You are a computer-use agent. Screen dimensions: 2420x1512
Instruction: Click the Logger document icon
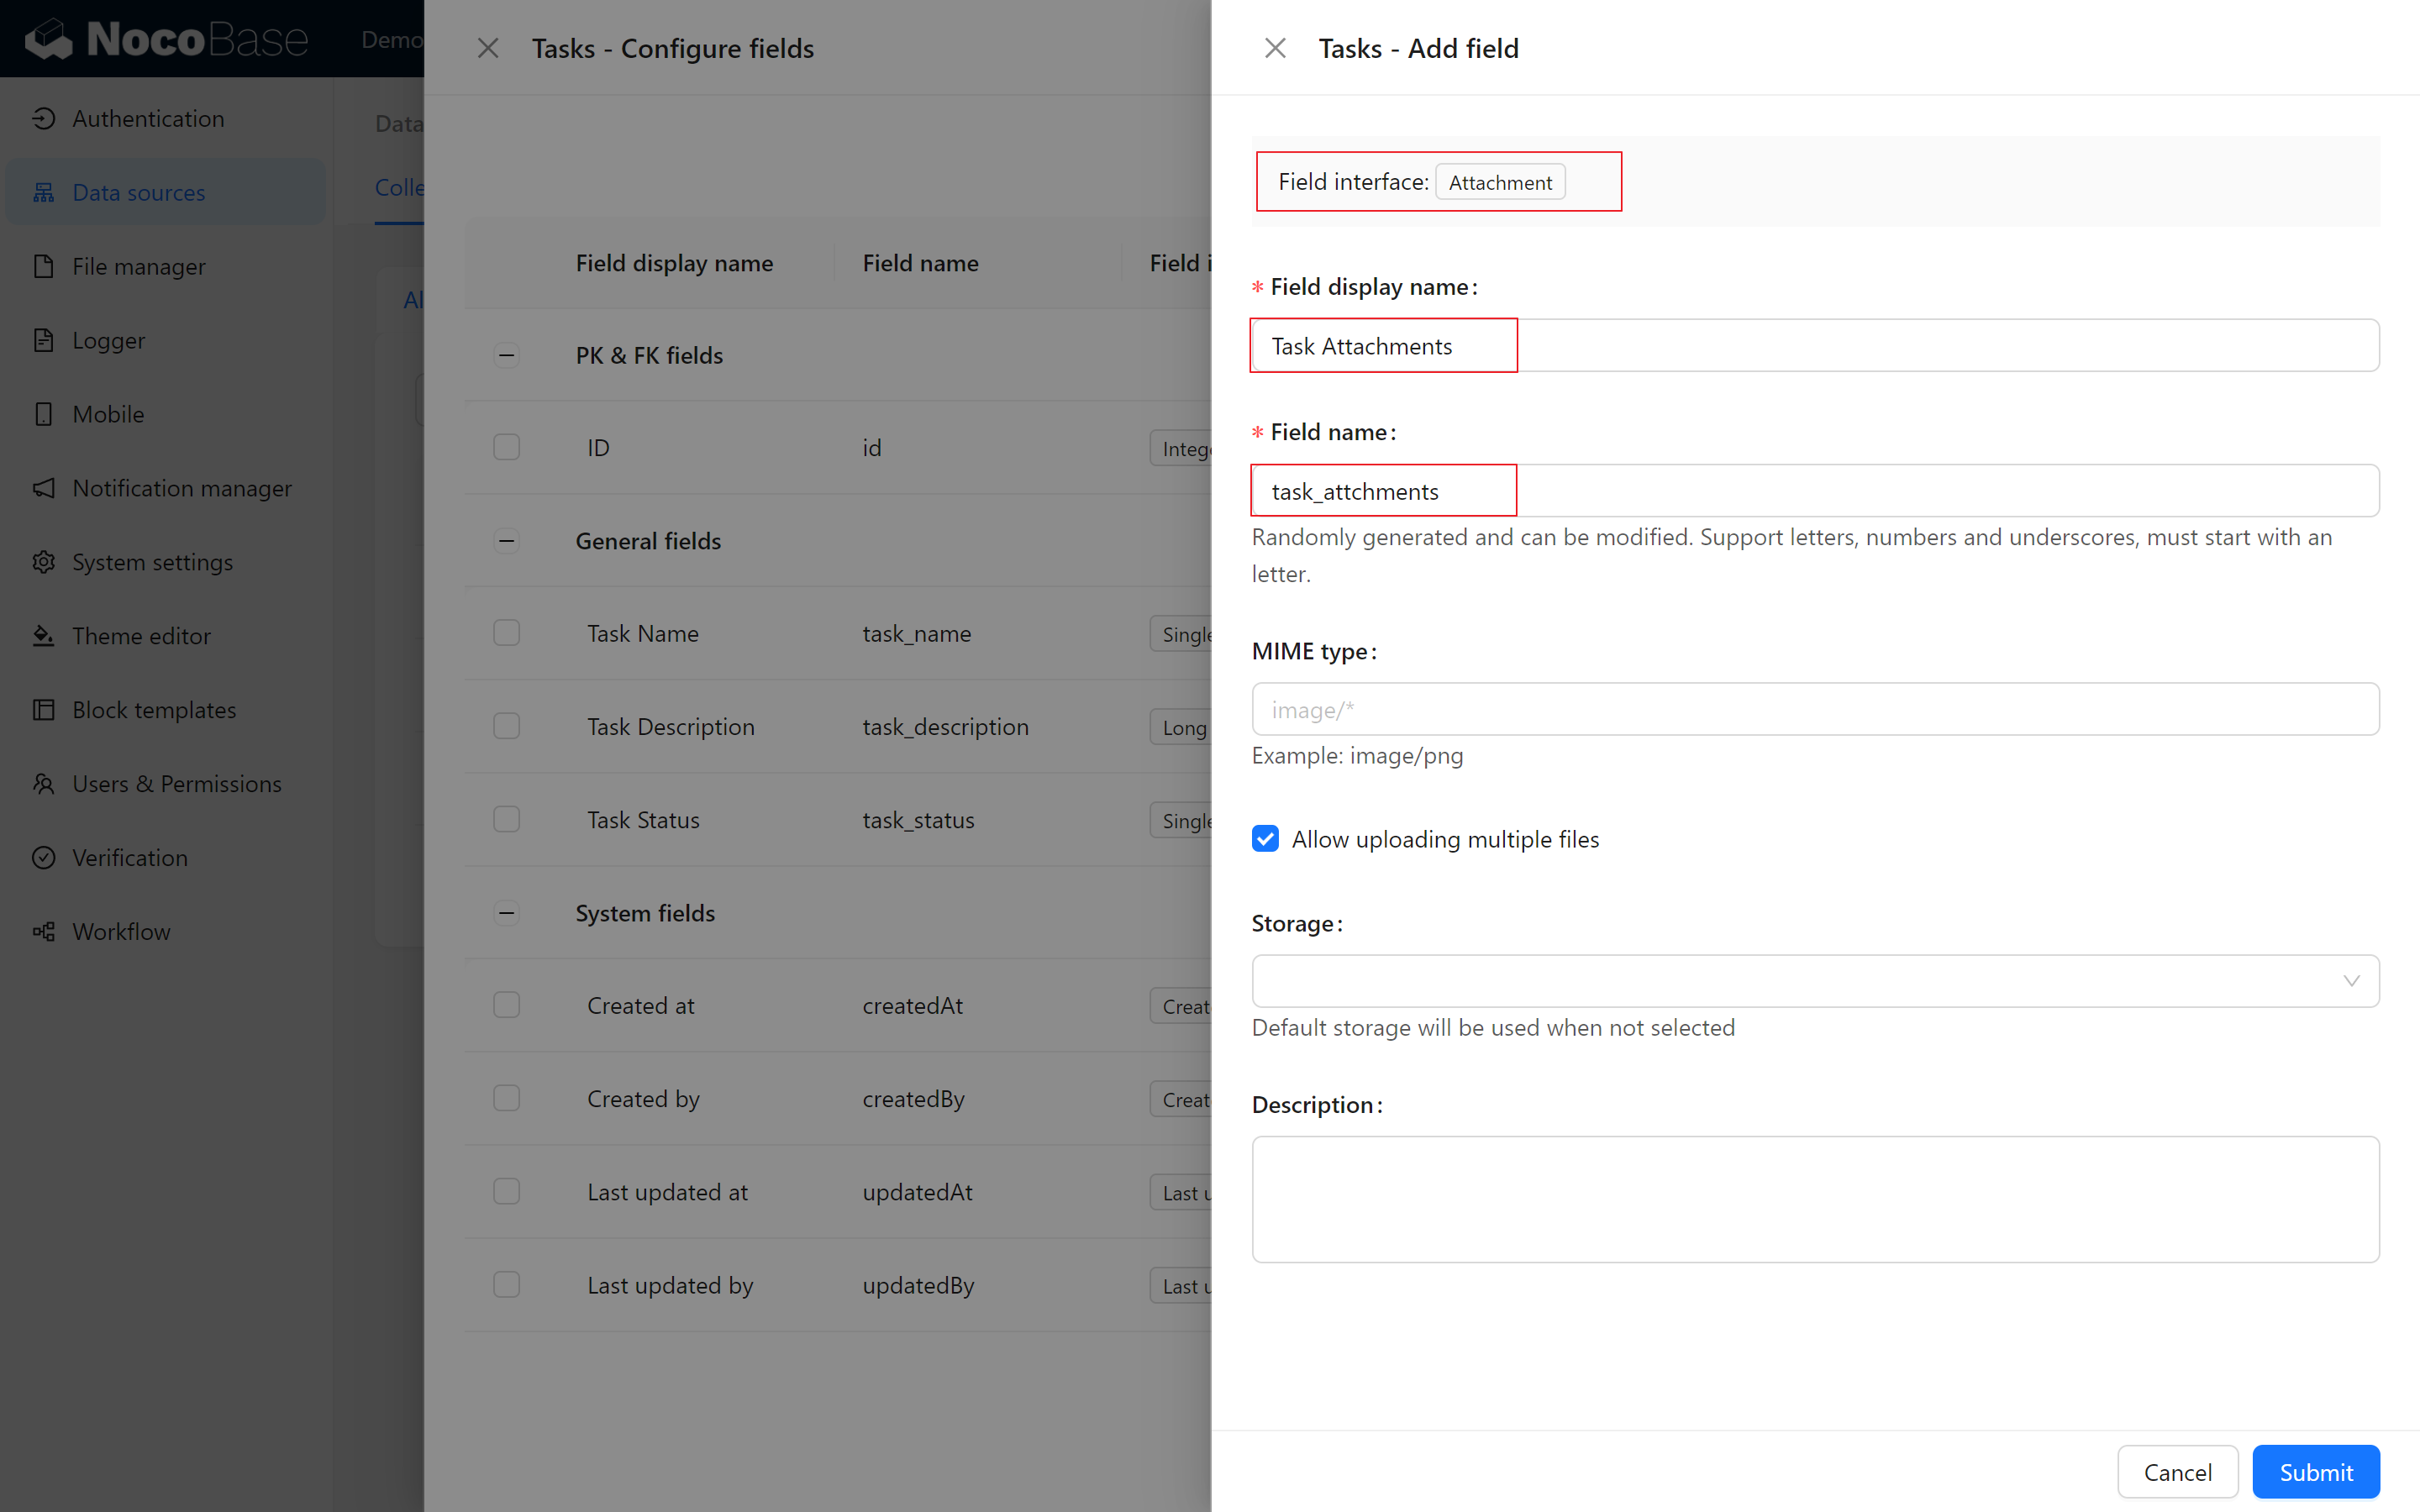point(43,340)
